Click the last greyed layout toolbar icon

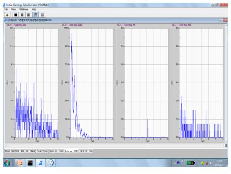(x=42, y=14)
